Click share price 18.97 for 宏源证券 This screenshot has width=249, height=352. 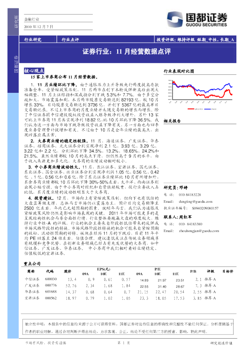pyautogui.click(x=71, y=298)
